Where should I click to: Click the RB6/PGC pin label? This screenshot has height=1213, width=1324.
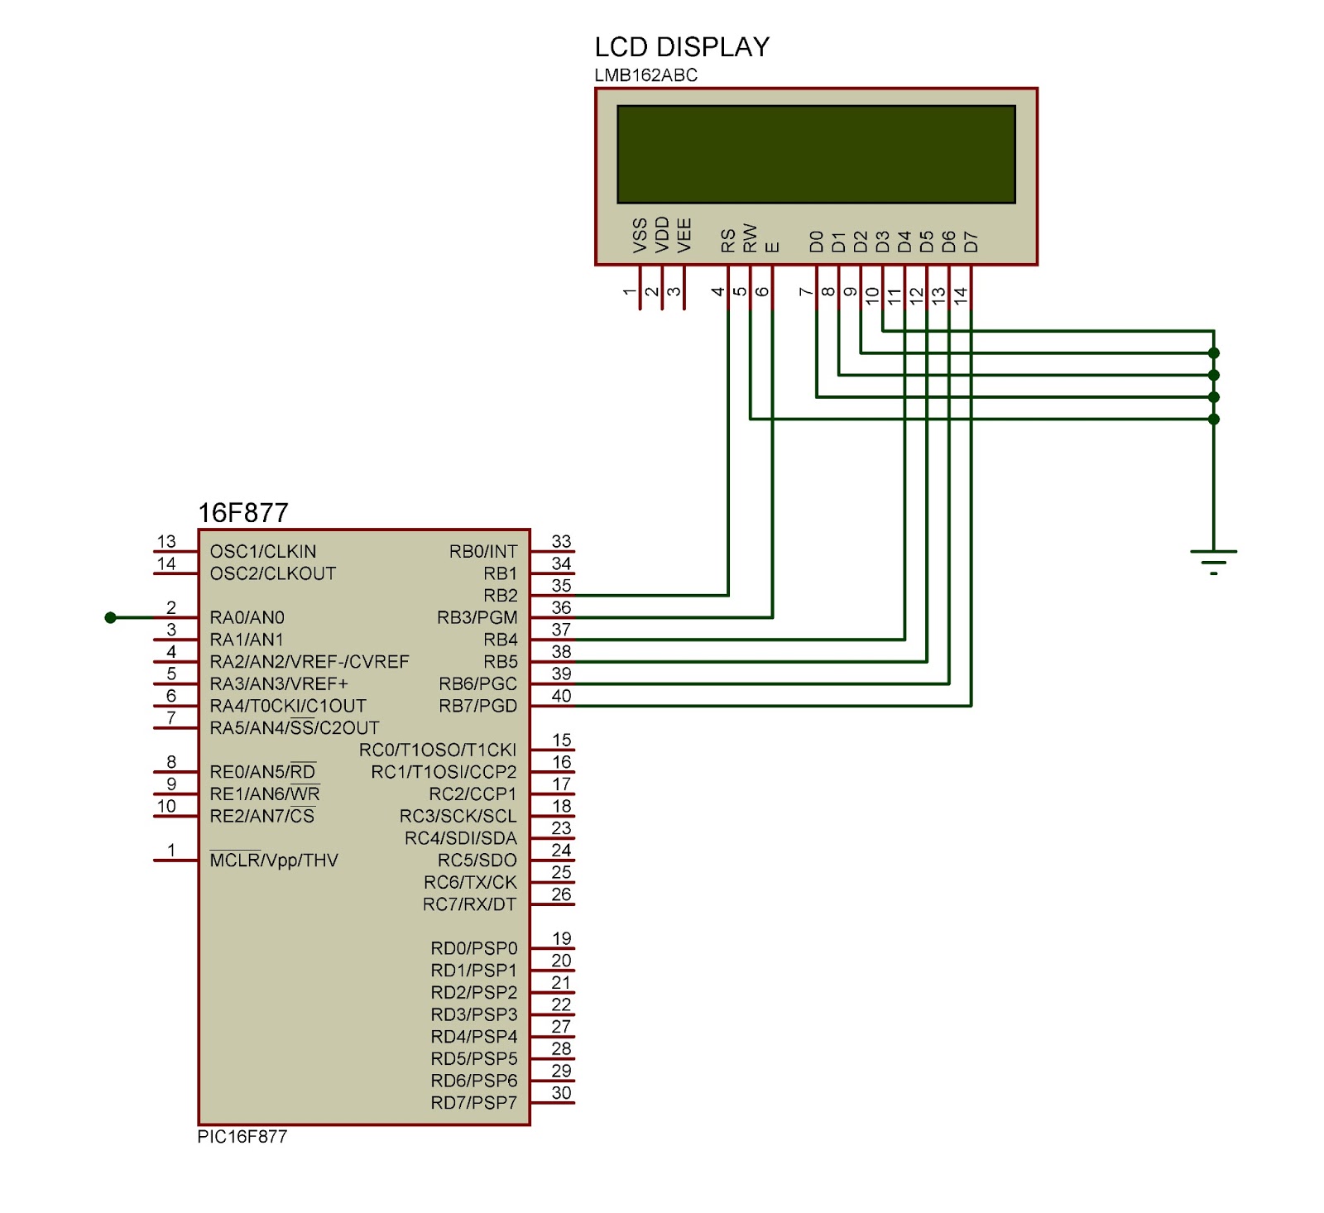click(x=477, y=683)
